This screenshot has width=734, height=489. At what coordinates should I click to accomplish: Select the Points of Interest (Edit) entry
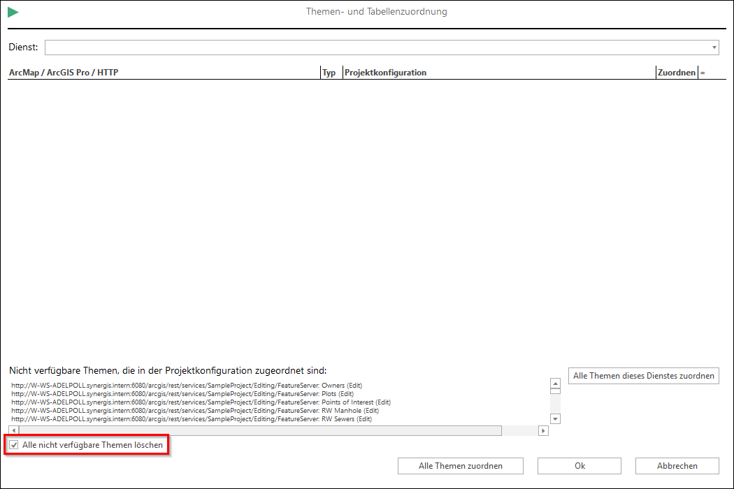click(x=201, y=402)
